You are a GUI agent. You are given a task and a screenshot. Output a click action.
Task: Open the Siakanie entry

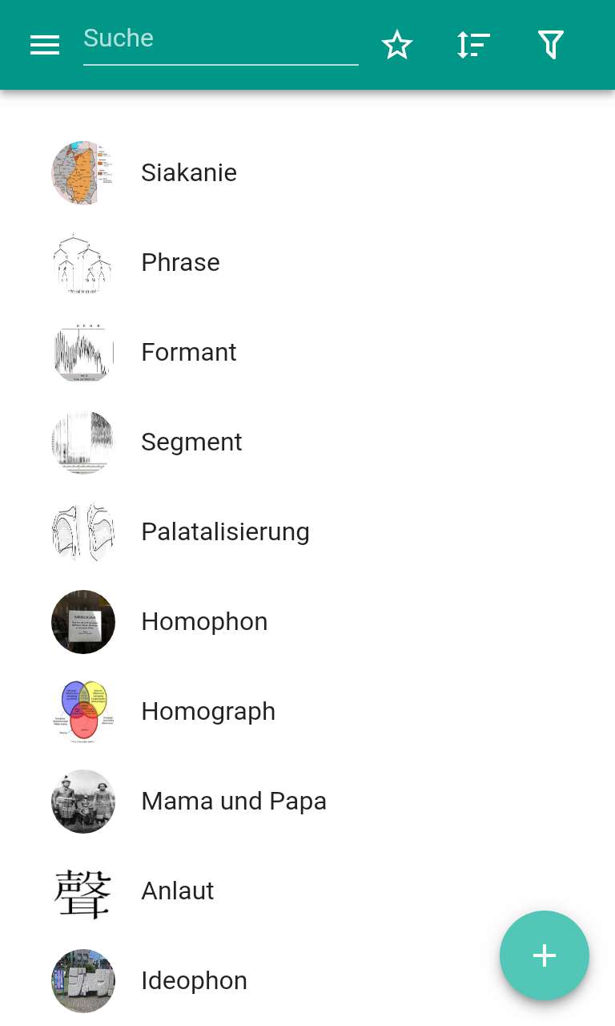pyautogui.click(x=307, y=173)
